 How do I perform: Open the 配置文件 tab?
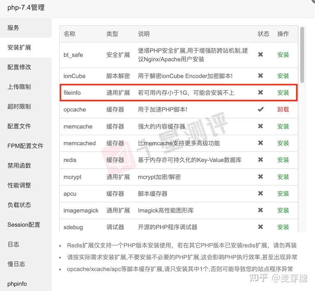(26, 126)
